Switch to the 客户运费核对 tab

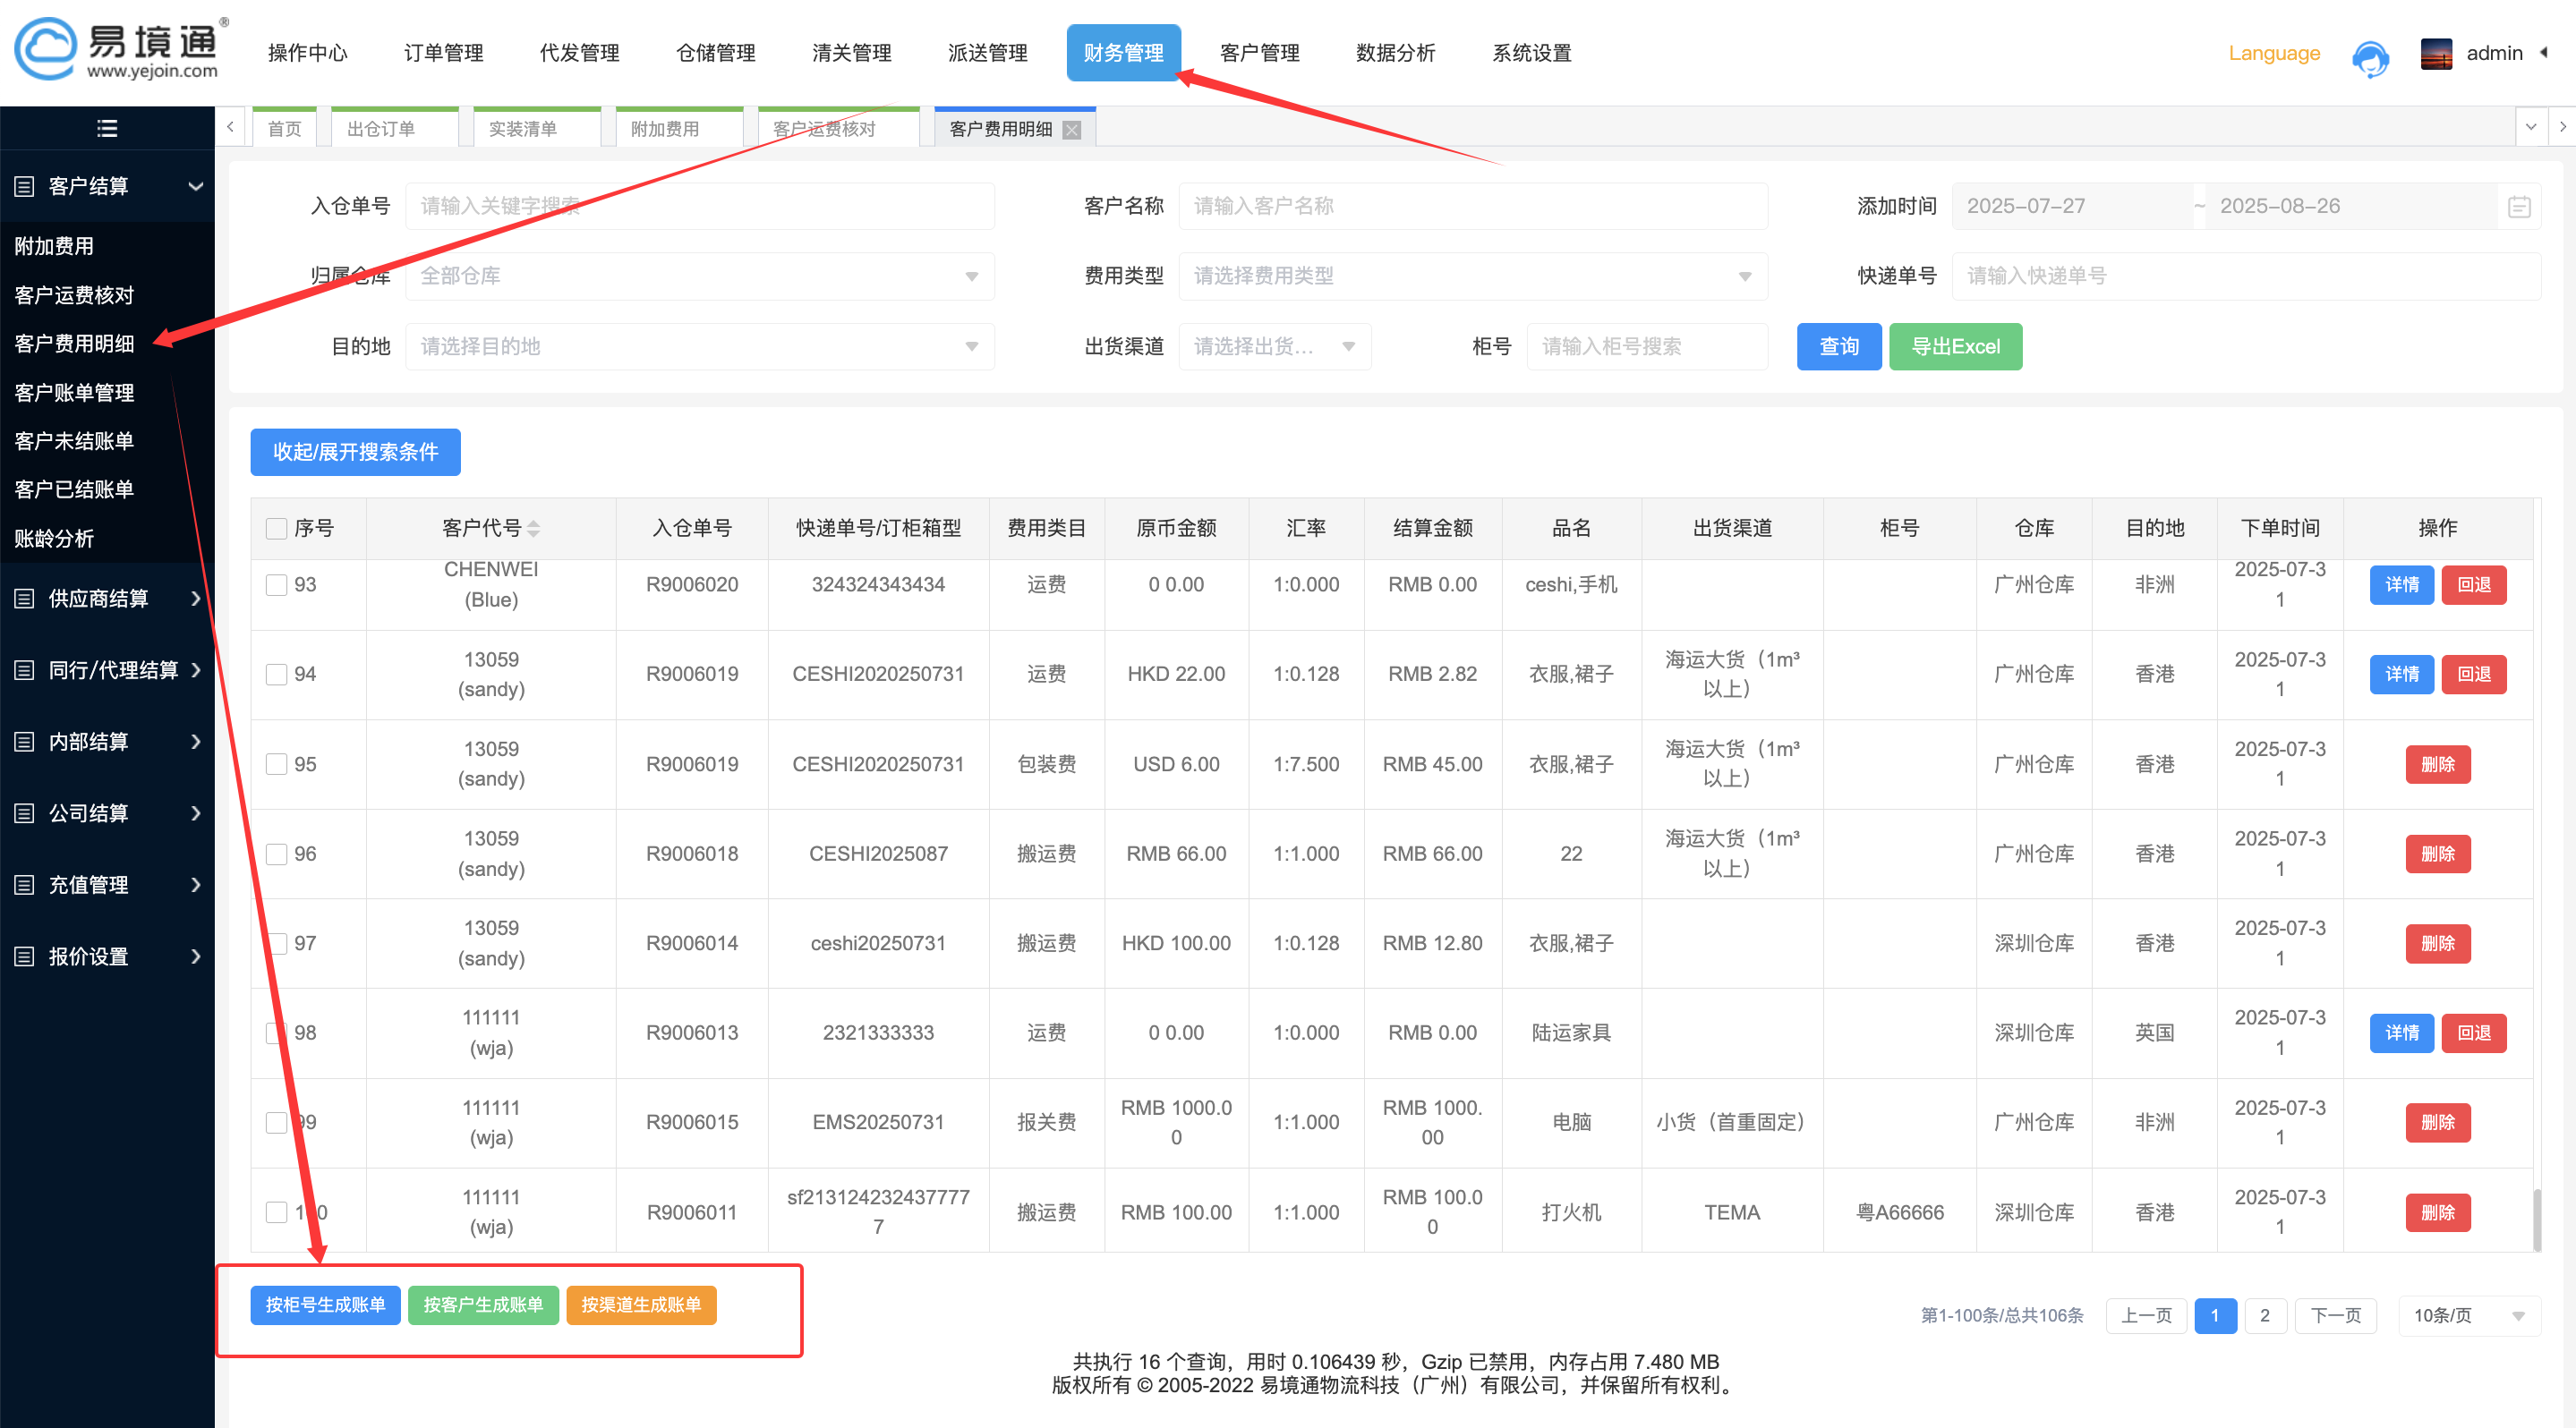[x=838, y=129]
